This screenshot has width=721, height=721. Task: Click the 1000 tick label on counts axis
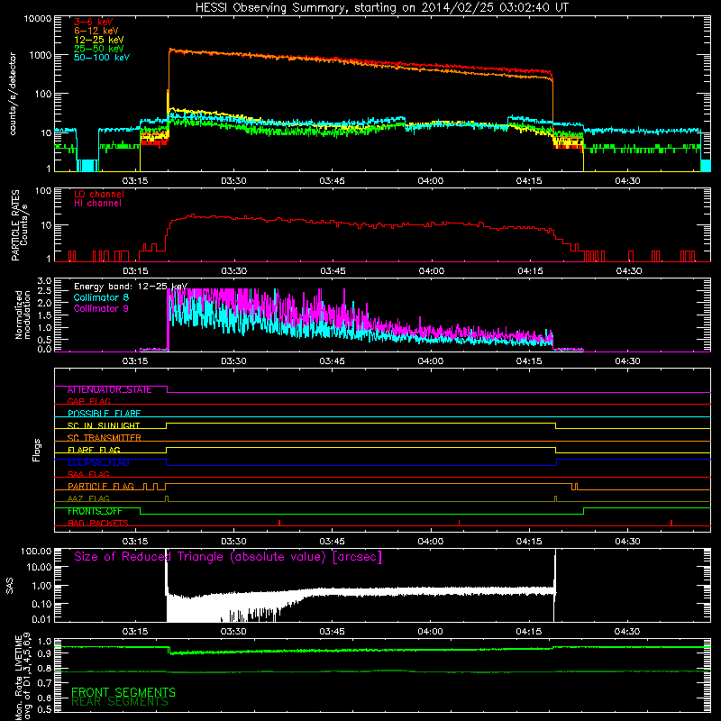pyautogui.click(x=41, y=55)
